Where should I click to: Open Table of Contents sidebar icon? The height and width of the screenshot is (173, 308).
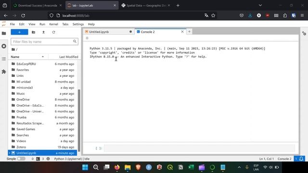tap(4, 59)
